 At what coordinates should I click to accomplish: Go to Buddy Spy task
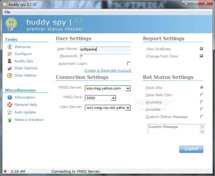coord(24,61)
